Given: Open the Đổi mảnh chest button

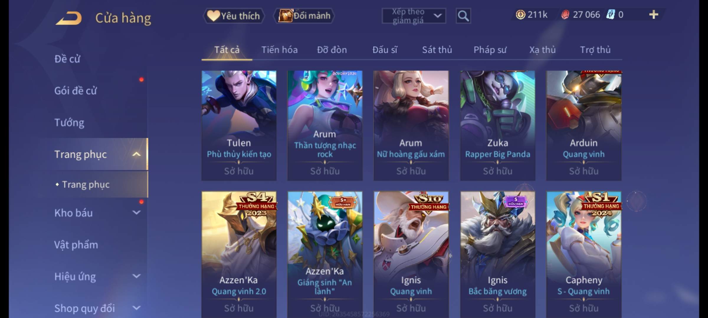Looking at the screenshot, I should 304,16.
